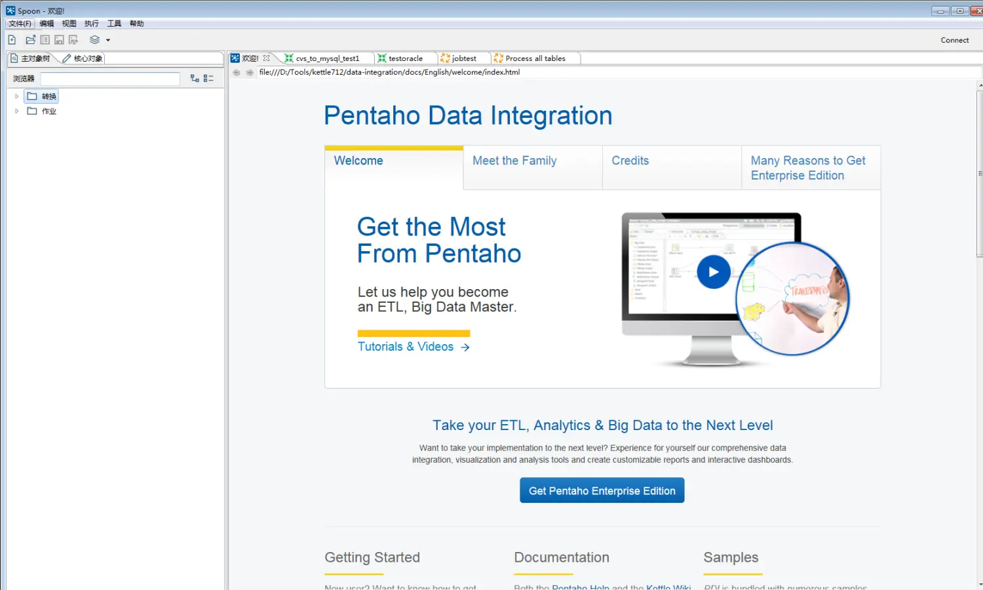The width and height of the screenshot is (983, 590).
Task: Click the welcome page vertical scrollbar
Action: click(980, 174)
